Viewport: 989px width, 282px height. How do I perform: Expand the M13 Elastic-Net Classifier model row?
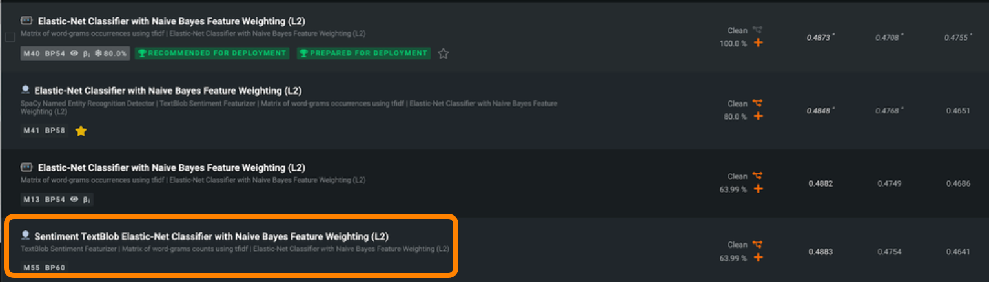pos(171,168)
